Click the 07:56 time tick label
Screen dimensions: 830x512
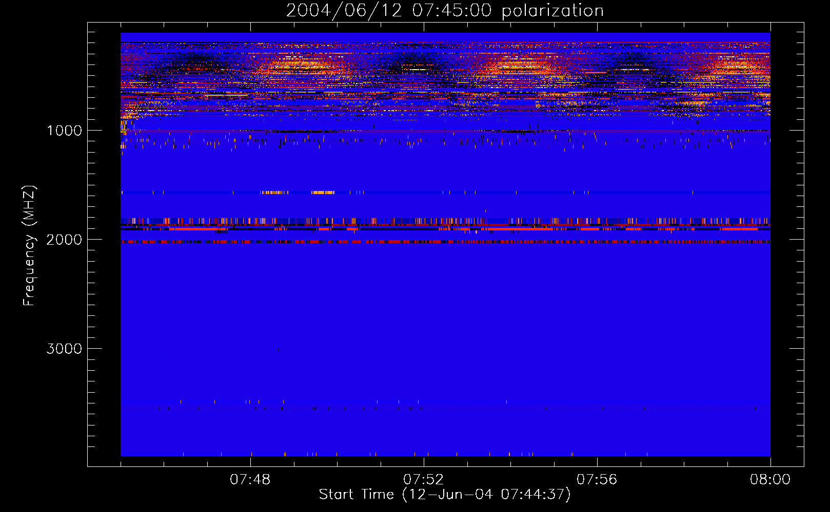tap(597, 480)
